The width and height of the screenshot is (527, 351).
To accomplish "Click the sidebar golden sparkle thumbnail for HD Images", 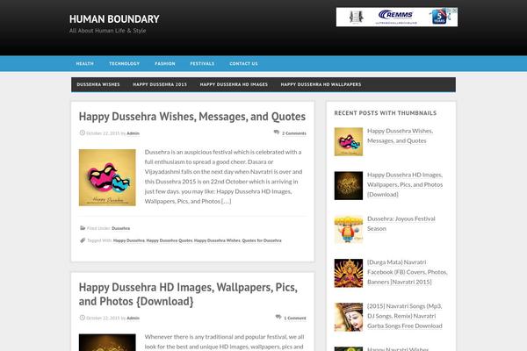I will 348,185.
